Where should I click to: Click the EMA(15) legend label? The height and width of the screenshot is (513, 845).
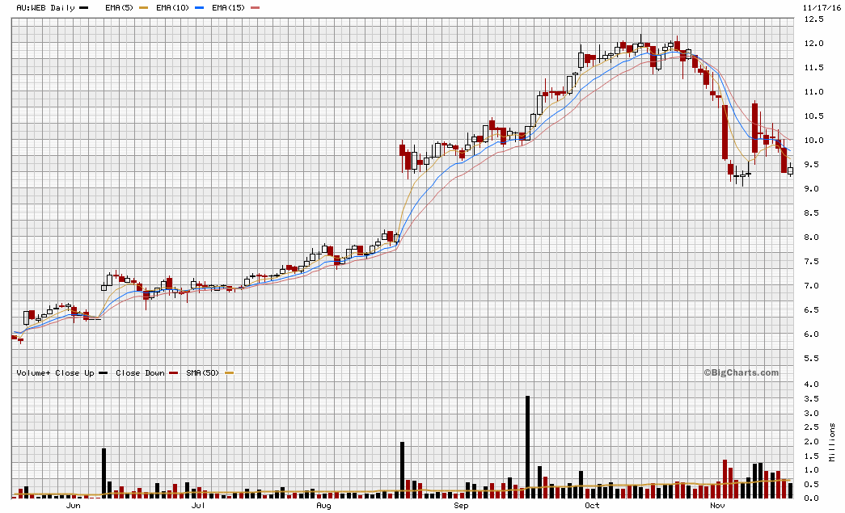228,7
